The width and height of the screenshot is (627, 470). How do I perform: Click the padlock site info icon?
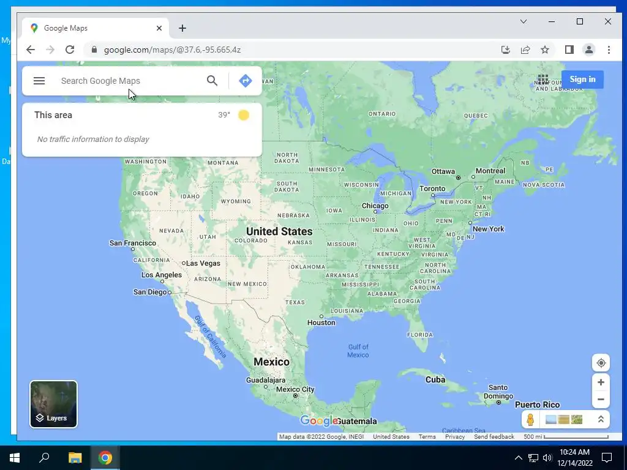point(94,50)
